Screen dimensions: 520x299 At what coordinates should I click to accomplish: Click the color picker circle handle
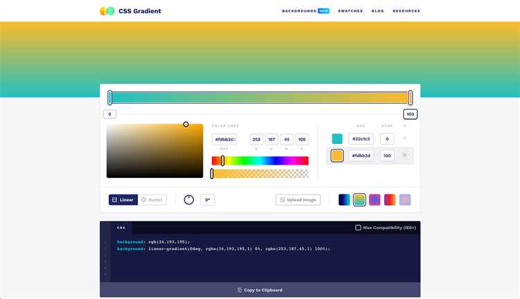tap(186, 124)
